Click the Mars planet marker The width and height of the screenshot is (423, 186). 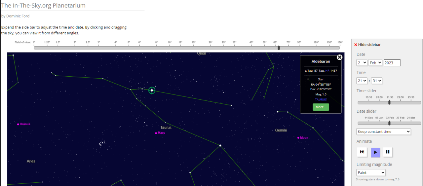tap(156, 133)
